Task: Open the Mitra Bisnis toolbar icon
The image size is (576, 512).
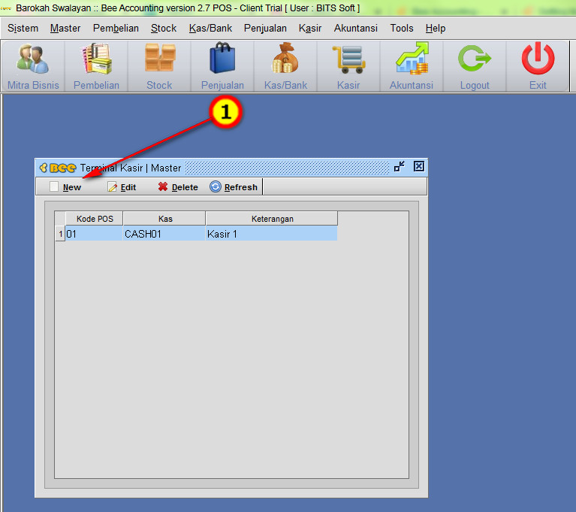Action: [x=33, y=67]
